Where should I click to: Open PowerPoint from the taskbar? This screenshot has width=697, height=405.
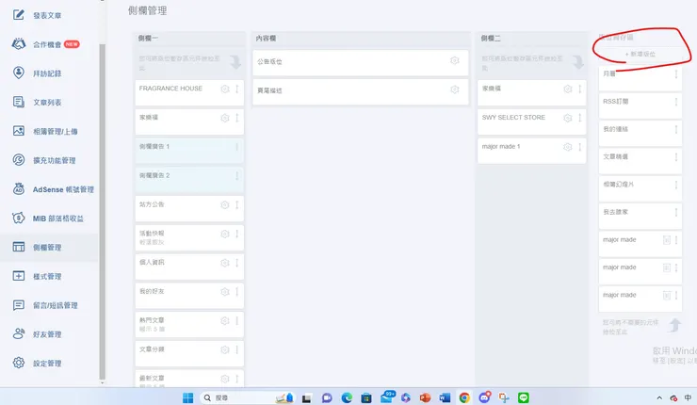(x=425, y=397)
